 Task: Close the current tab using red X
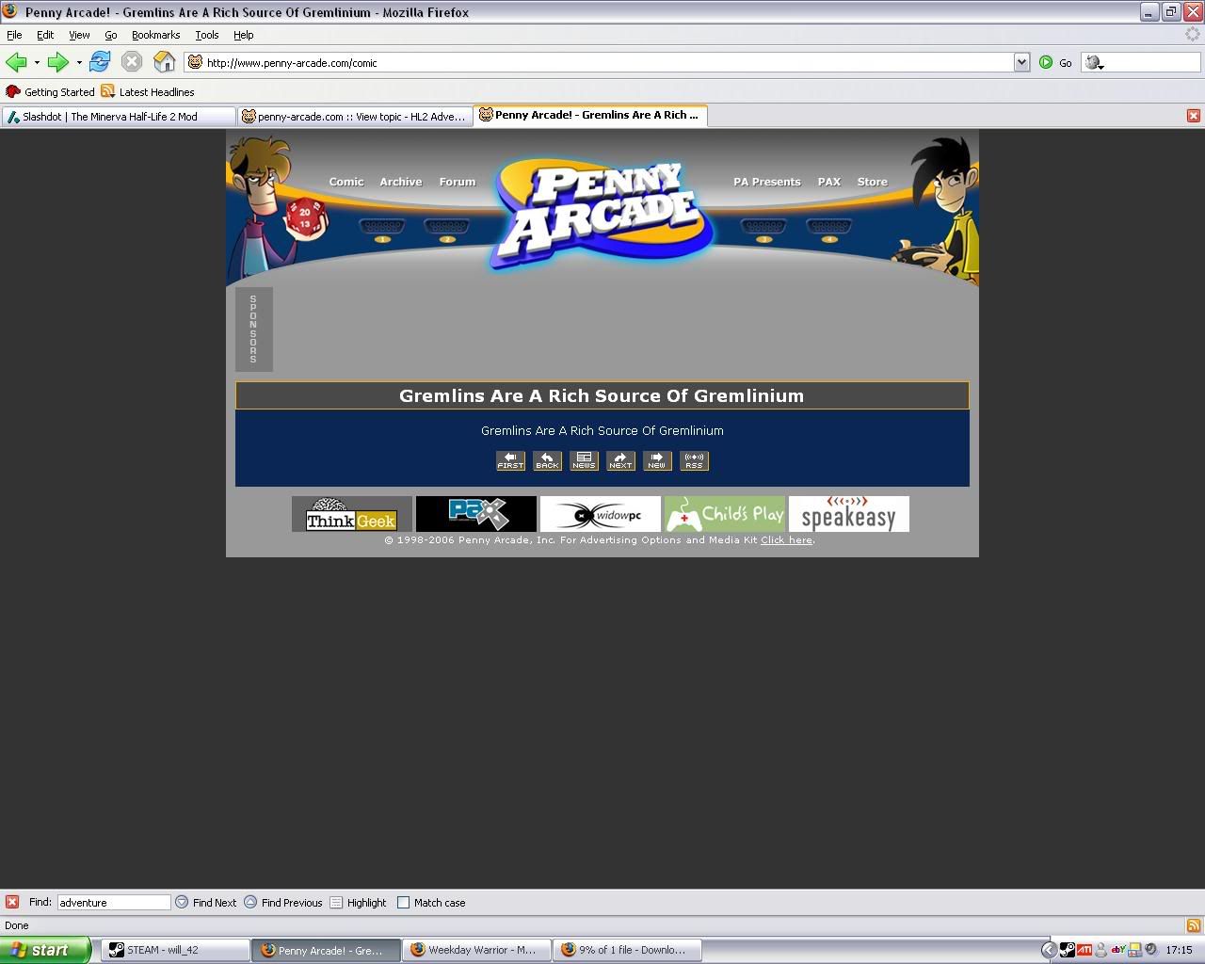click(x=1193, y=116)
